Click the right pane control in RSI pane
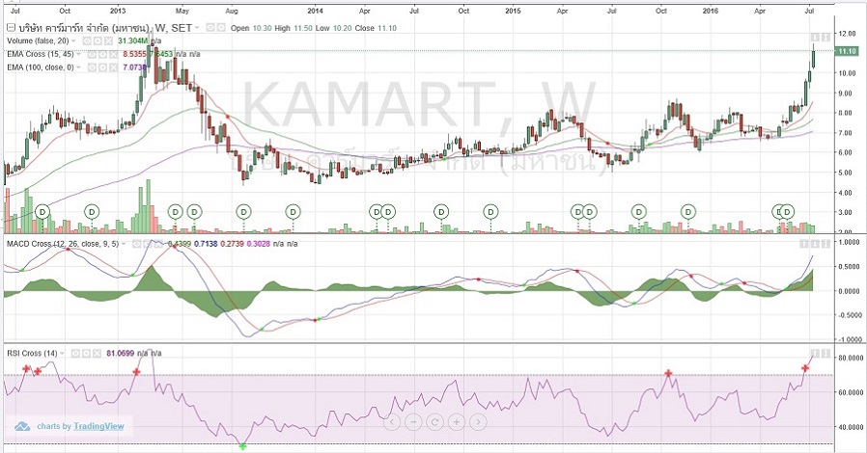 (825, 353)
